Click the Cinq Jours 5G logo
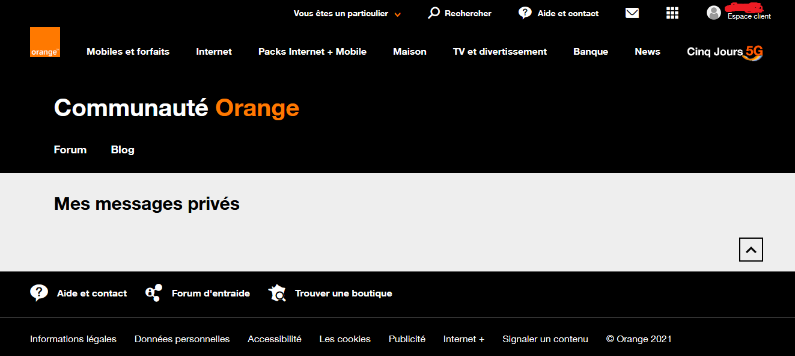The height and width of the screenshot is (356, 795). tap(725, 52)
